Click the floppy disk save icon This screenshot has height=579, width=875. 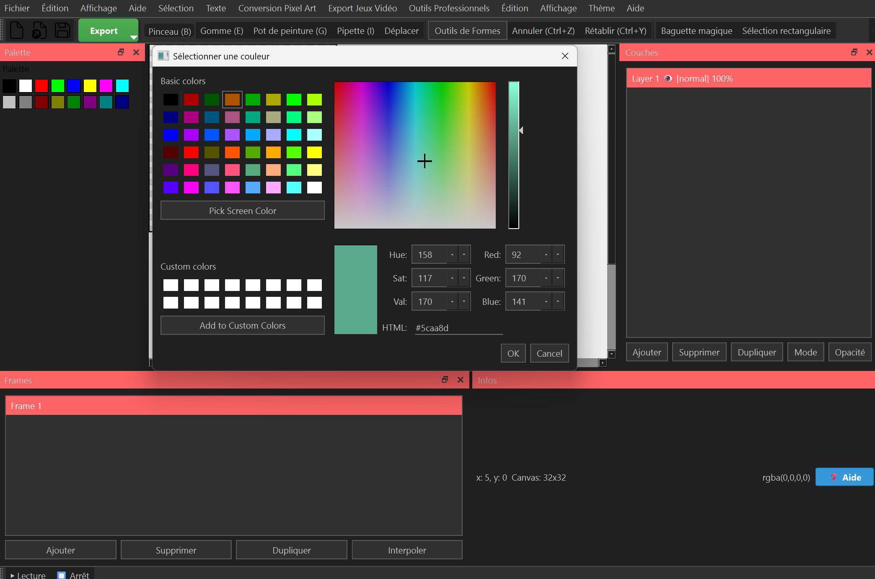[x=62, y=31]
